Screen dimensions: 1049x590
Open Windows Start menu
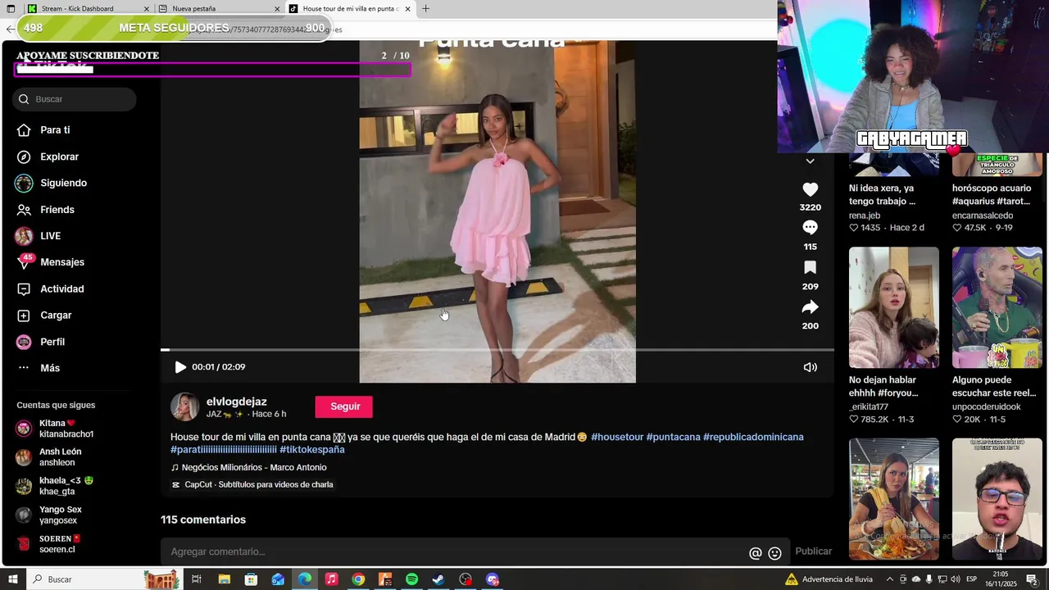click(15, 579)
